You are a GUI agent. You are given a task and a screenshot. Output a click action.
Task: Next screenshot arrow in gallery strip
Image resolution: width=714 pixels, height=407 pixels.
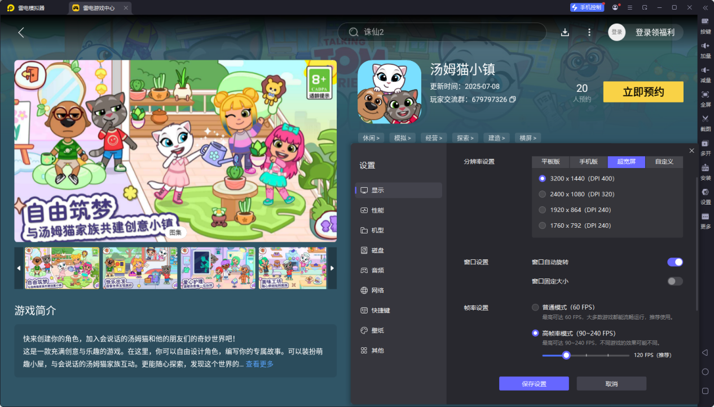pos(332,268)
